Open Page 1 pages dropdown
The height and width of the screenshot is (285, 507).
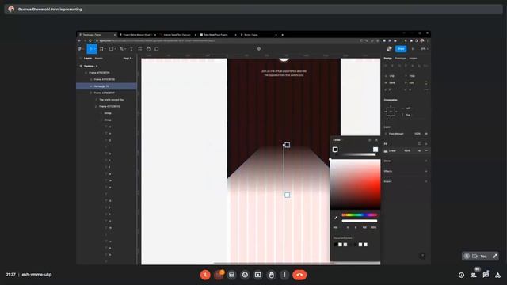coord(128,58)
